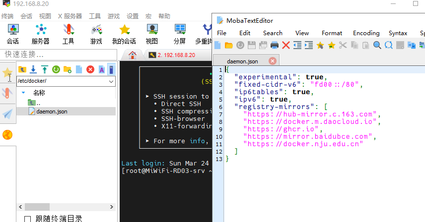Switch to the 192.168.8.20 SSH tab

click(x=176, y=55)
